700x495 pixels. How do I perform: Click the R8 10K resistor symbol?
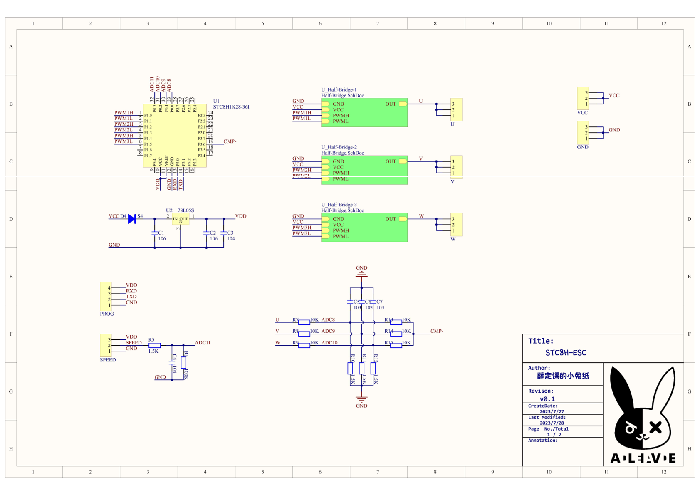[x=304, y=334]
